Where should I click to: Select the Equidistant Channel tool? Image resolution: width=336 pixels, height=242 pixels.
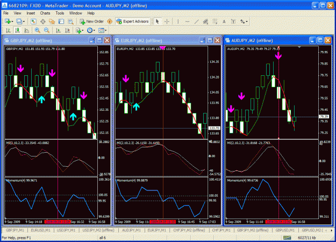[x=206, y=22]
